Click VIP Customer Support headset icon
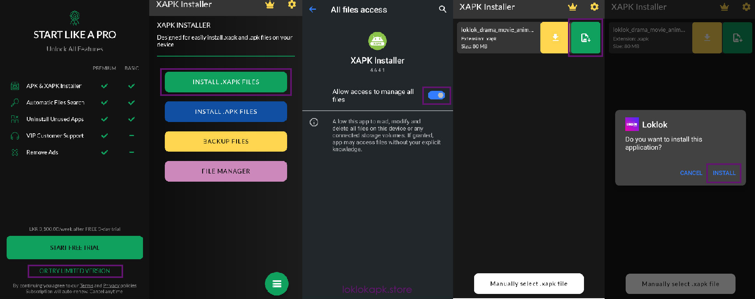The height and width of the screenshot is (299, 755). pyautogui.click(x=15, y=136)
